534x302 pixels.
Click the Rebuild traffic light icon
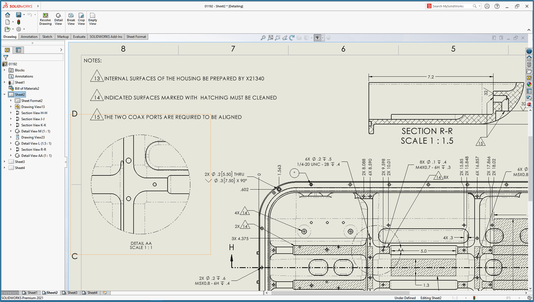pos(18,22)
